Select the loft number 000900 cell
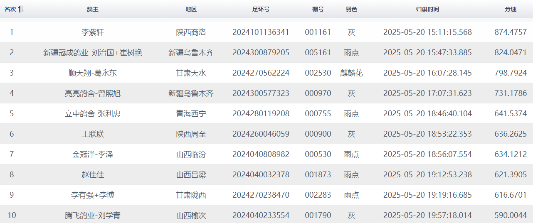The image size is (533, 223). click(x=318, y=134)
